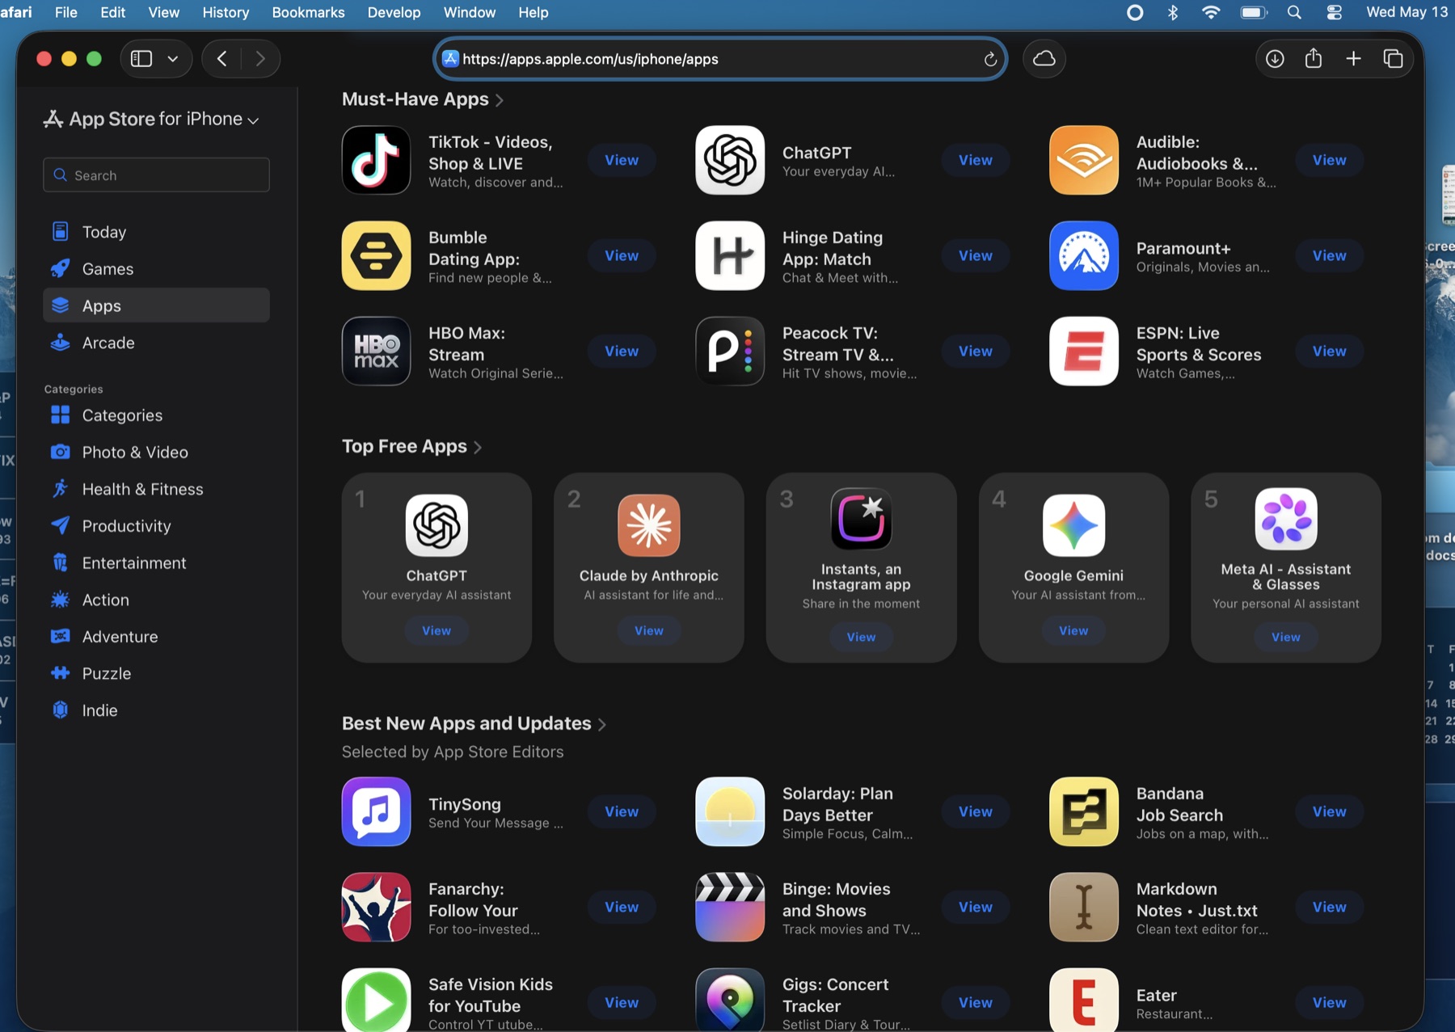Reload the page
The width and height of the screenshot is (1455, 1032).
(990, 59)
